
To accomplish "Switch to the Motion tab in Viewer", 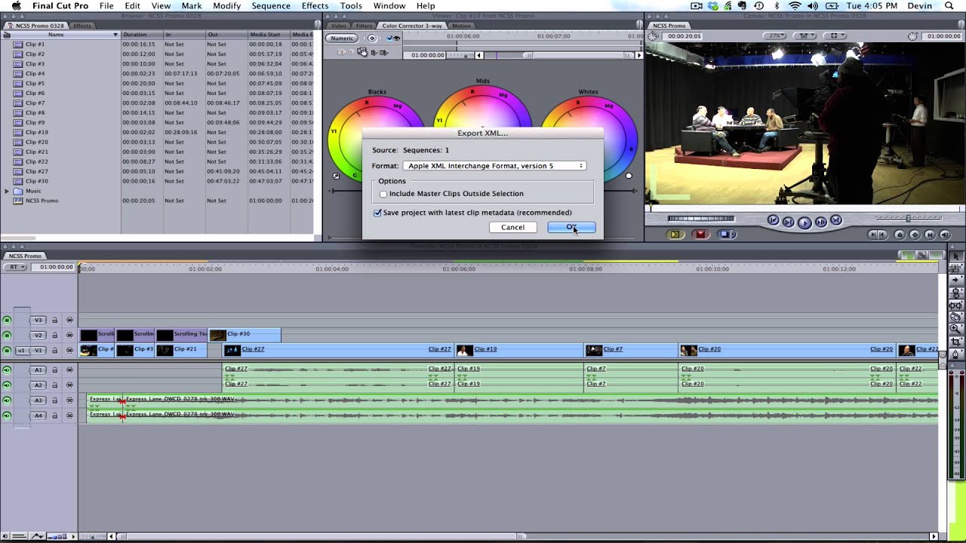I will click(x=461, y=26).
